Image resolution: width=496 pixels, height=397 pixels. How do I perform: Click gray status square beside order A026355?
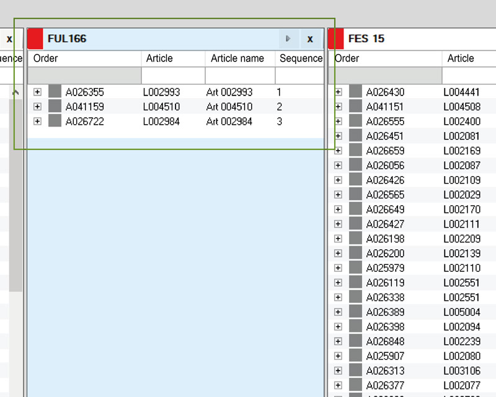(x=55, y=91)
